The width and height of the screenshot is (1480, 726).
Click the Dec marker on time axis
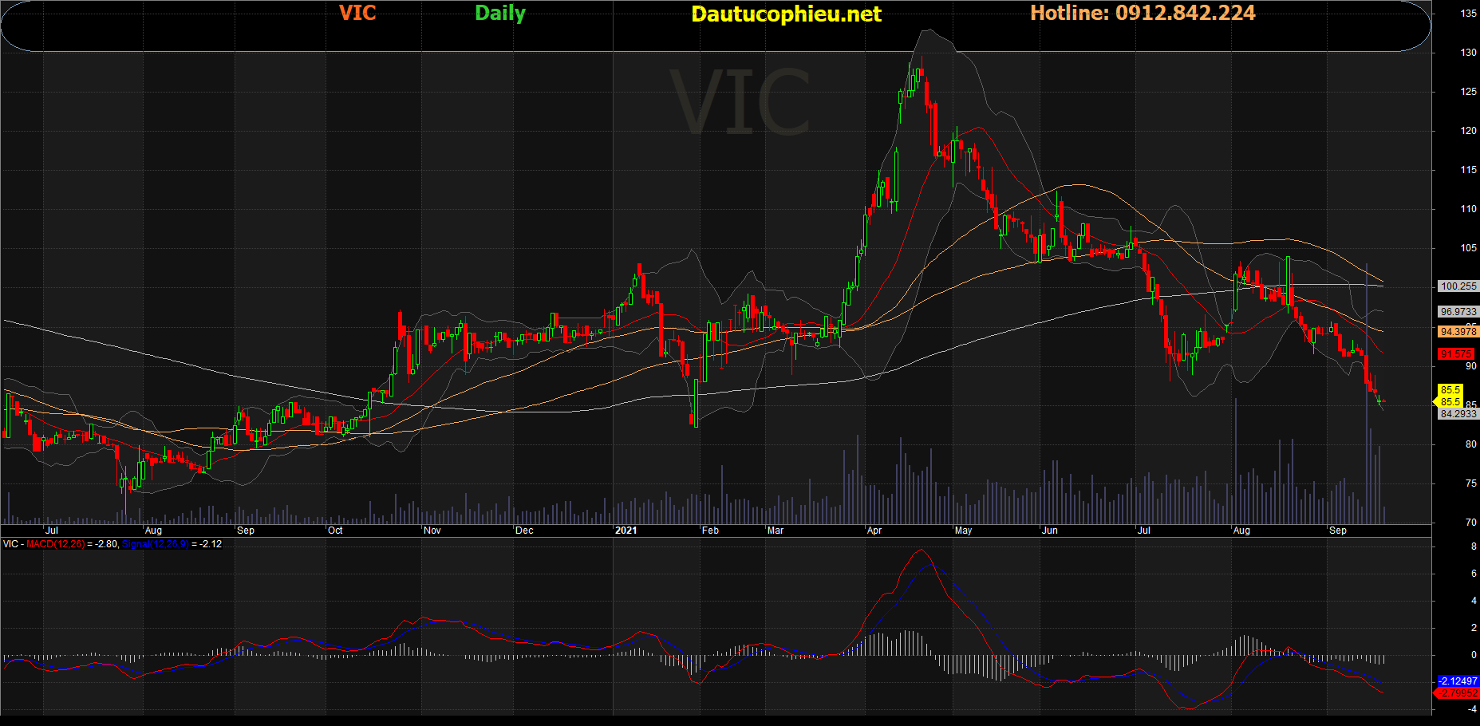point(524,531)
